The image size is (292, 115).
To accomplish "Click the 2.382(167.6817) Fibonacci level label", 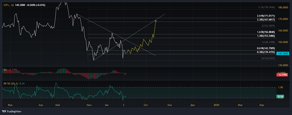I will (266, 20).
